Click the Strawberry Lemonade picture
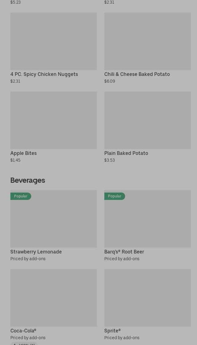This screenshot has height=345, width=197. (x=54, y=222)
